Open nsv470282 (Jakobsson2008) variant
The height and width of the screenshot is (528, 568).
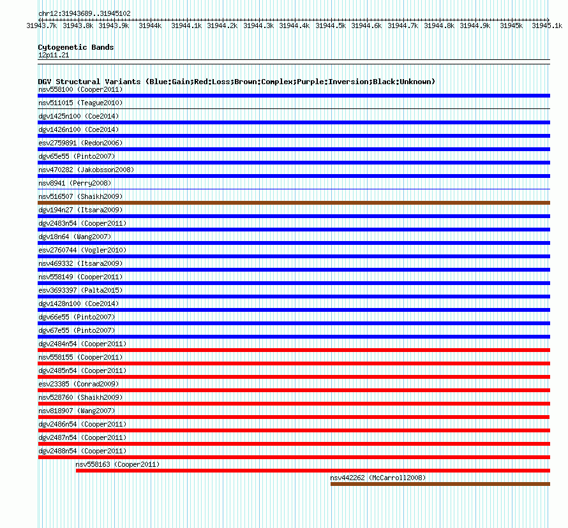coord(86,170)
